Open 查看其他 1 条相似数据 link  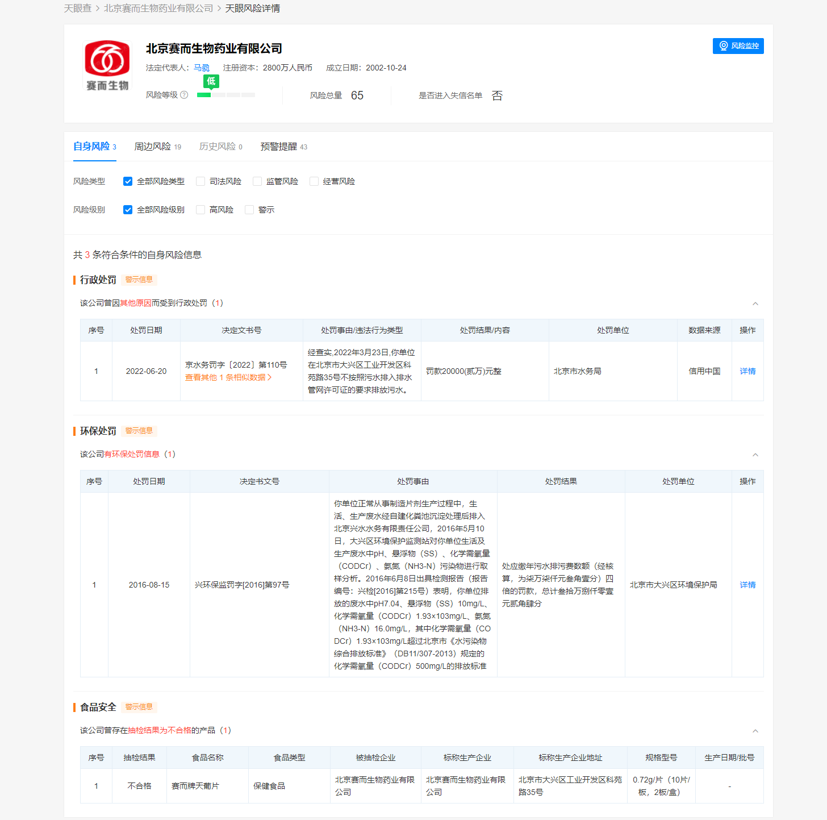coord(228,377)
